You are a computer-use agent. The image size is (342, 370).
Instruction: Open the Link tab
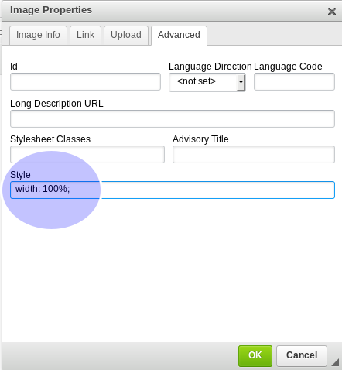(x=85, y=35)
